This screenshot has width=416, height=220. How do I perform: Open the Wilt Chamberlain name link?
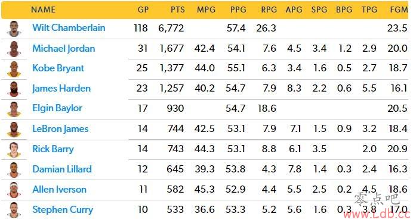(69, 28)
